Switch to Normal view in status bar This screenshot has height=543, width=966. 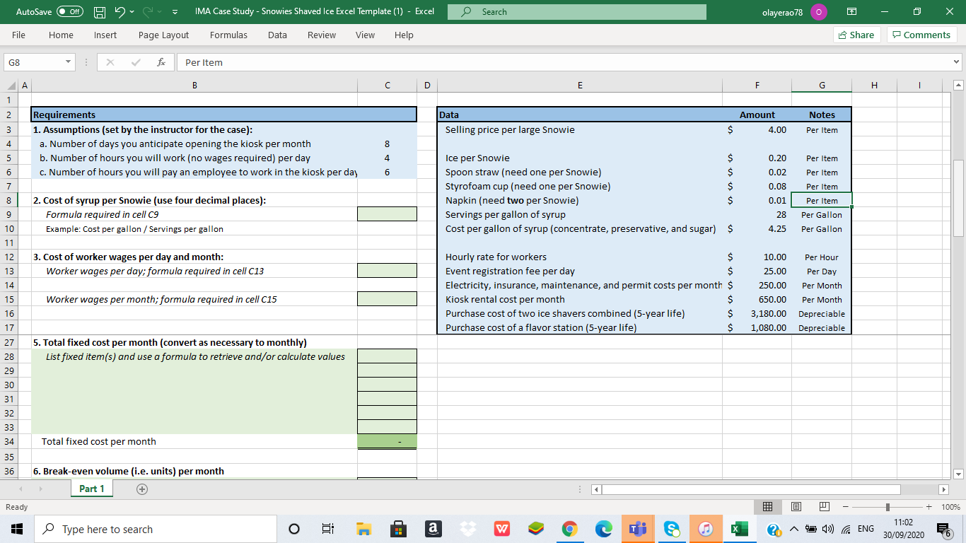[767, 506]
